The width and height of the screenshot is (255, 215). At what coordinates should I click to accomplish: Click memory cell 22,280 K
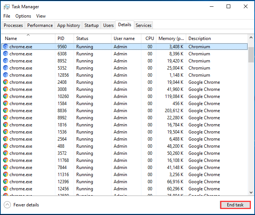click(175, 117)
